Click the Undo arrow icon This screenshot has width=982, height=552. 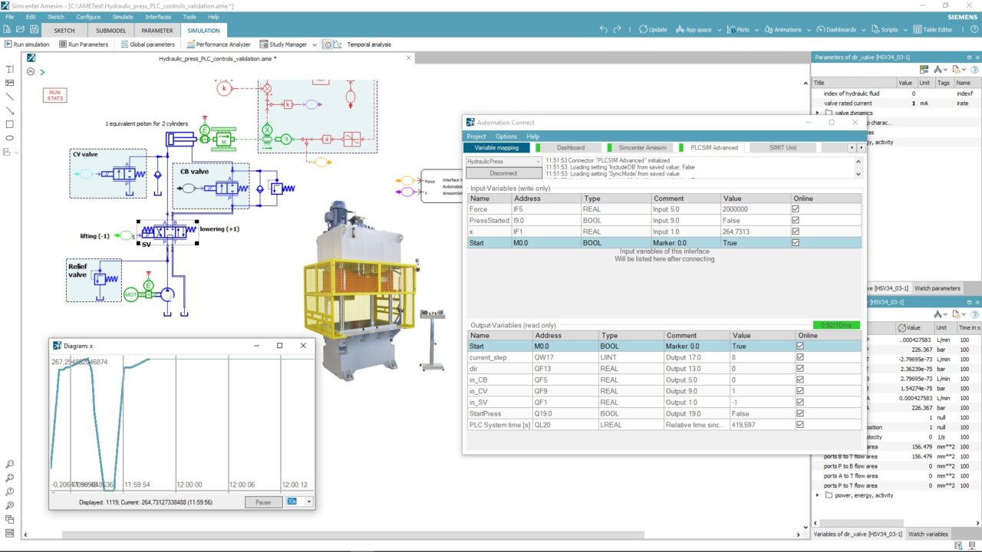pos(604,30)
